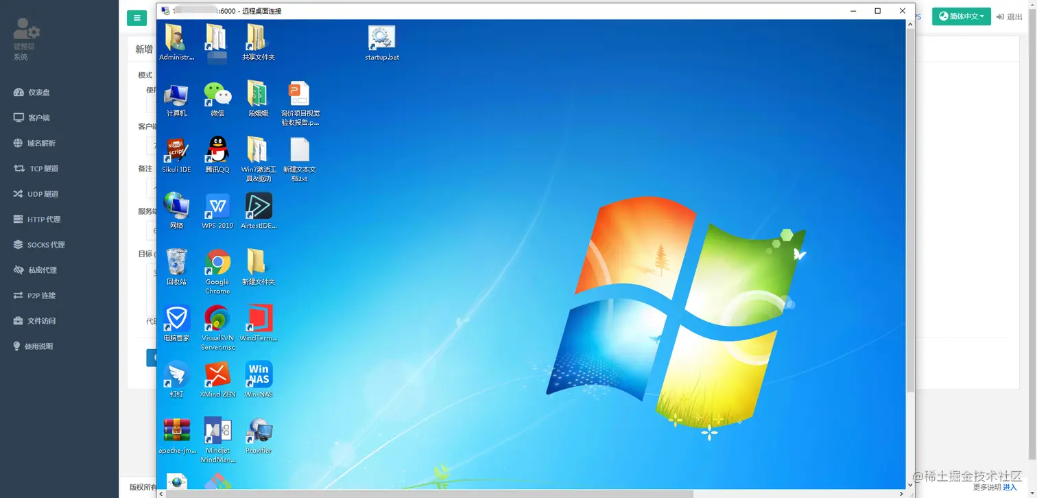Toggle the green hamburger menu button
Viewport: 1037px width, 498px height.
[x=137, y=18]
